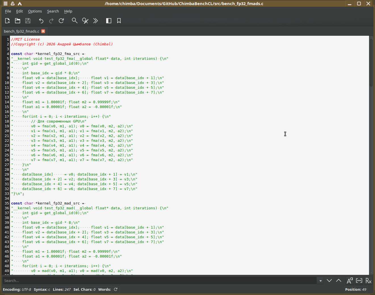Viewport: 375px width, 295px height.
Task: Toggle Regular Expression search option
Action: 368,281
